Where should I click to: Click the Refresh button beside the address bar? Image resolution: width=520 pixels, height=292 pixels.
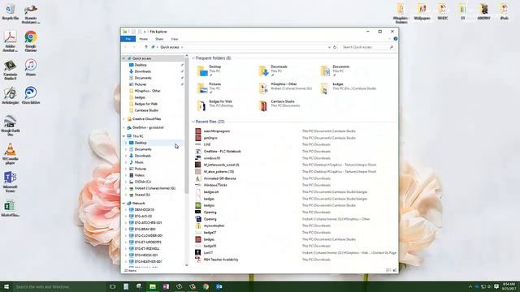pyautogui.click(x=335, y=47)
